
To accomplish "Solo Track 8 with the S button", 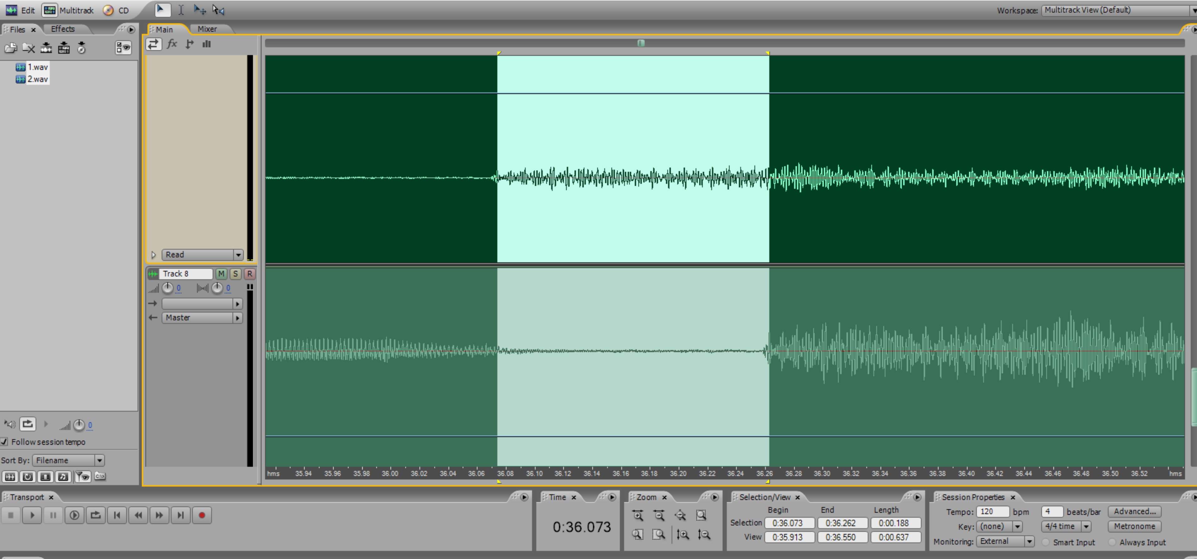I will (235, 274).
